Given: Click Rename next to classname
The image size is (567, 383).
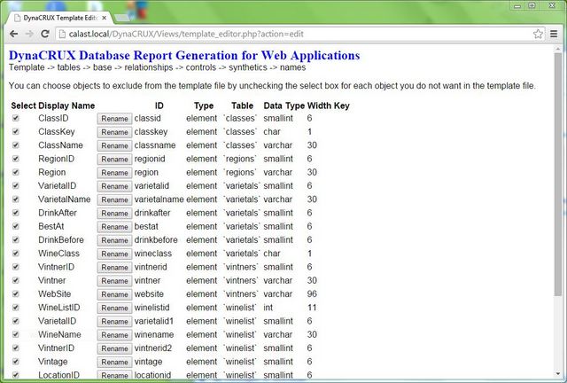Looking at the screenshot, I should (x=114, y=145).
